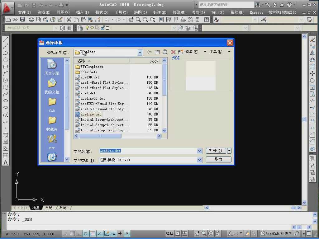Screen dimensions: 319x239
Task: Select the Circle tool
Action: coord(6,80)
